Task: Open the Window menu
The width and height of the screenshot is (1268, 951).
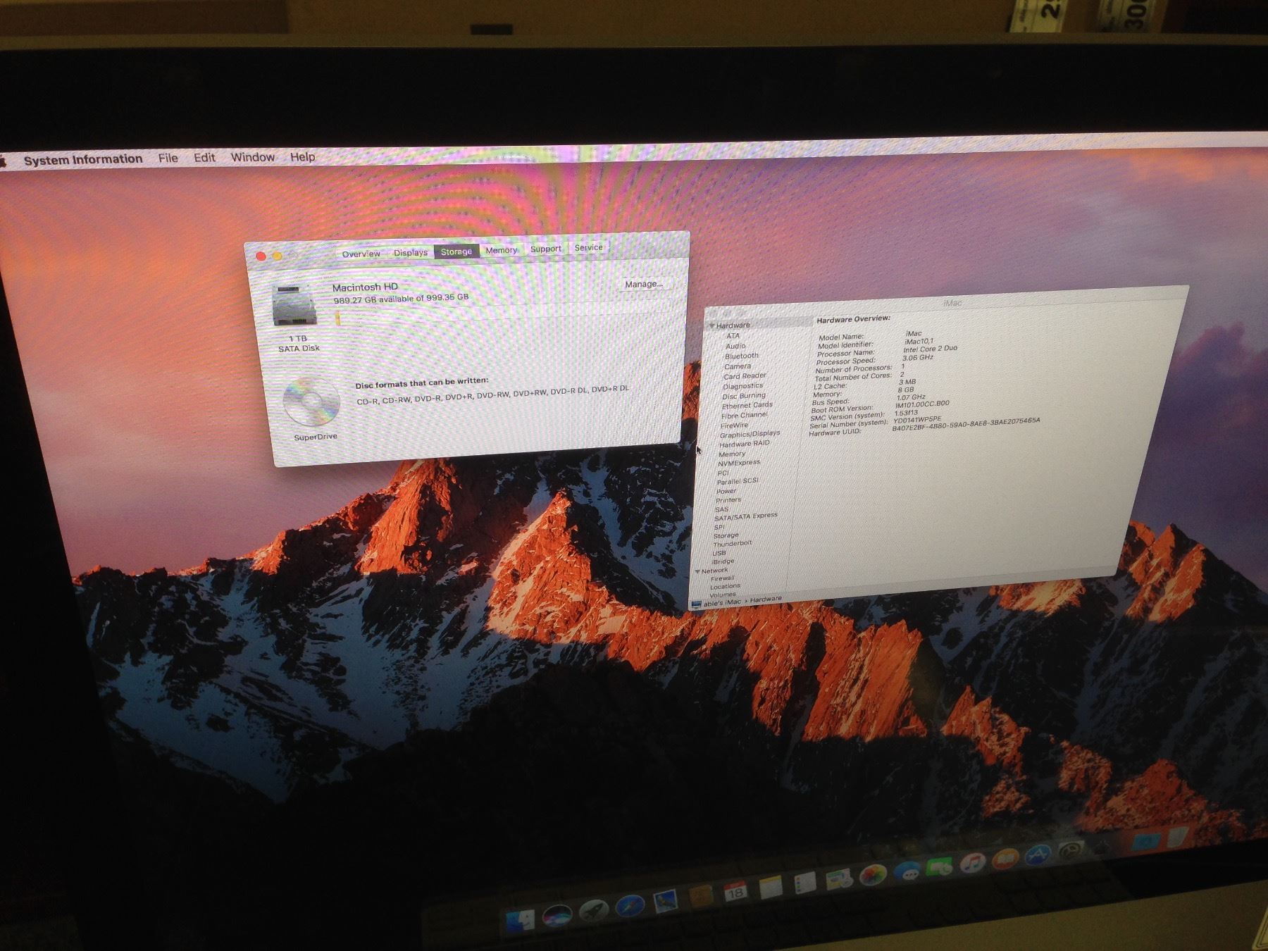Action: 252,157
